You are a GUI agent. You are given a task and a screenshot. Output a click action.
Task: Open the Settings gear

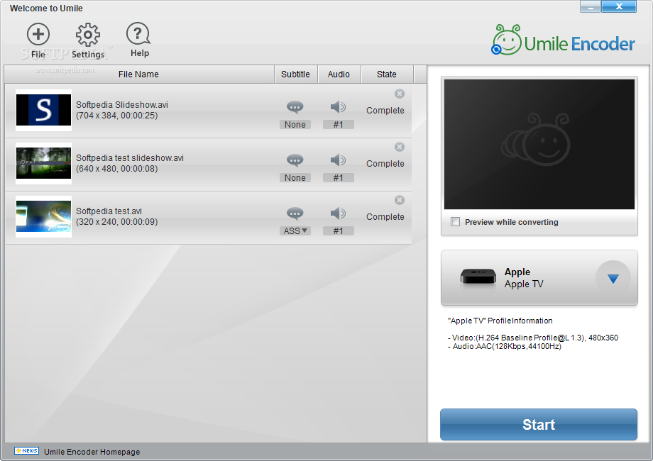click(x=88, y=40)
